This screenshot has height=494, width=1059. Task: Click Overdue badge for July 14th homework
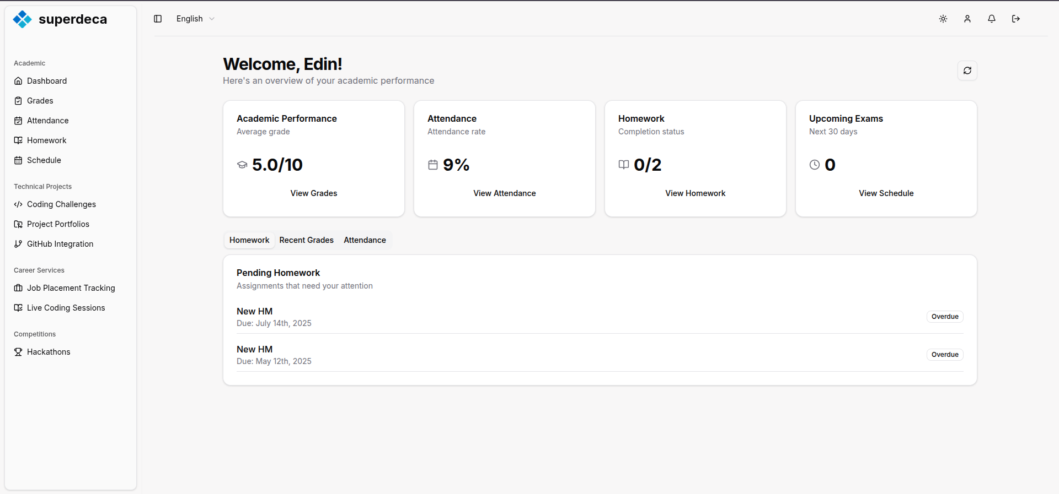[945, 317]
